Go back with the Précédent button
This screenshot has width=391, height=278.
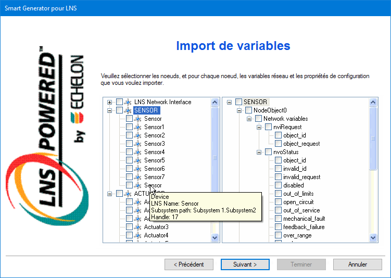click(x=189, y=264)
